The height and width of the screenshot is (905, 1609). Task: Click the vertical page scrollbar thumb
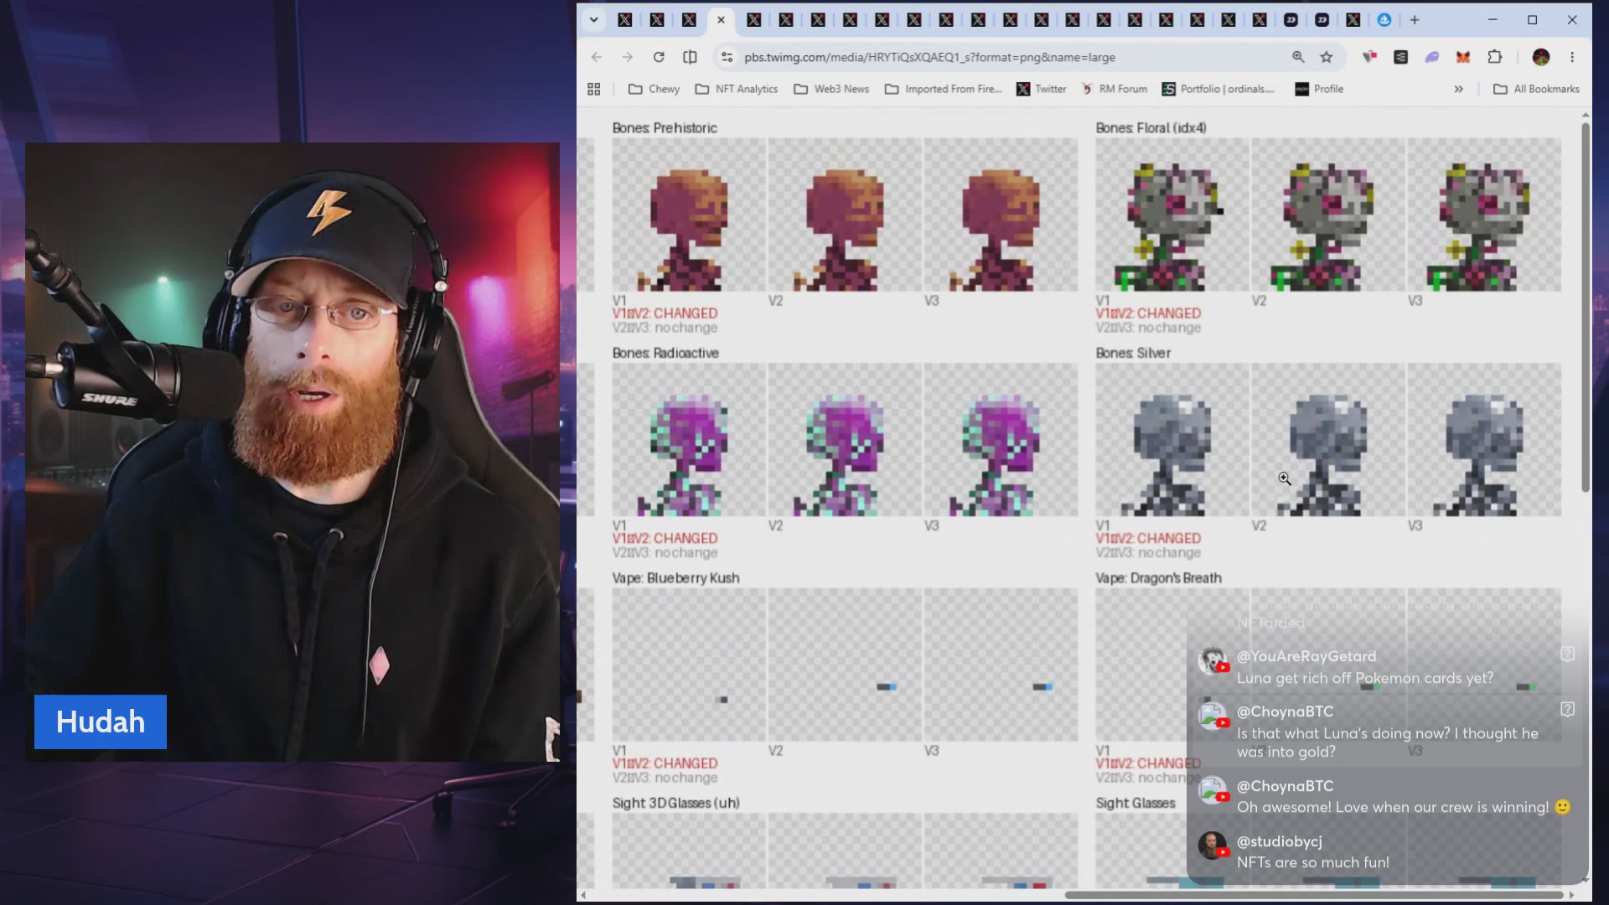[1586, 308]
